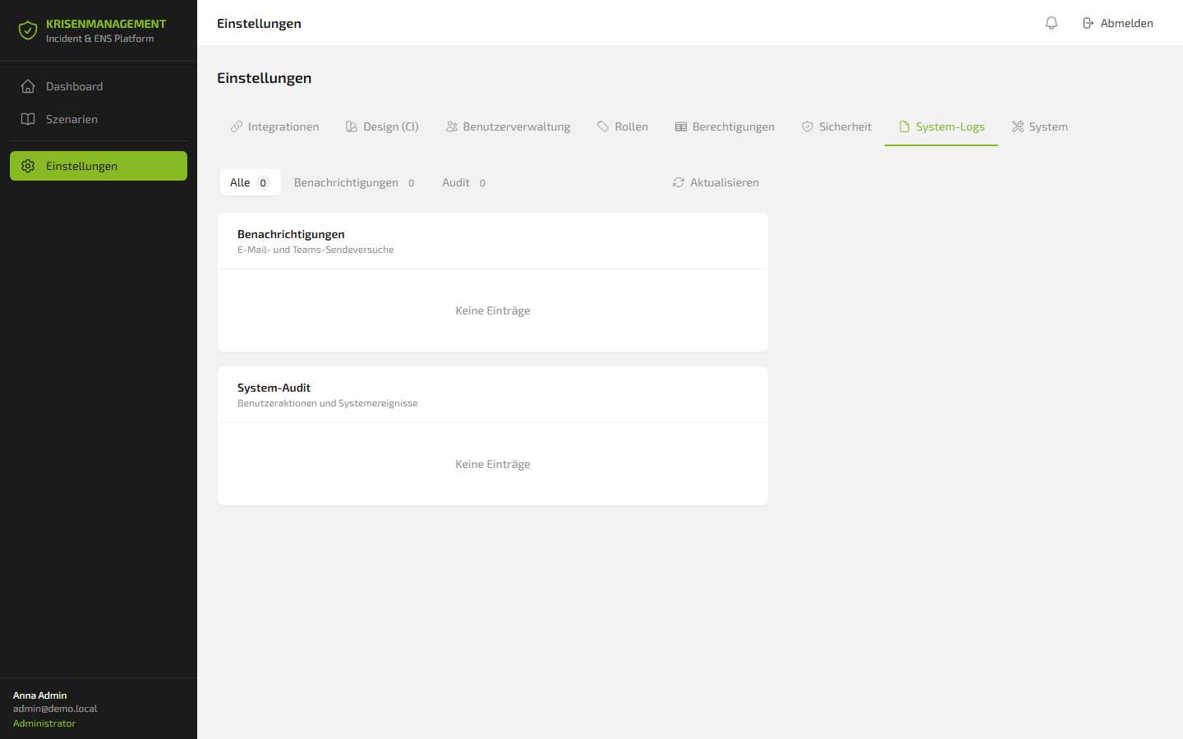Click the Administrator role label
The image size is (1183, 739).
[44, 723]
